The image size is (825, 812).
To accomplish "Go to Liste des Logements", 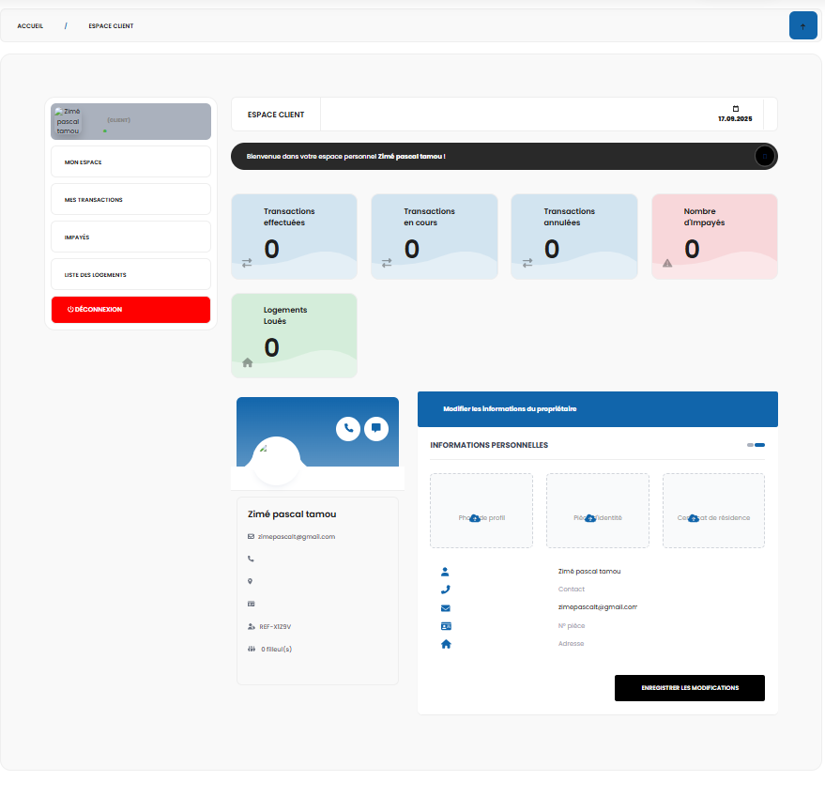I will click(x=130, y=275).
